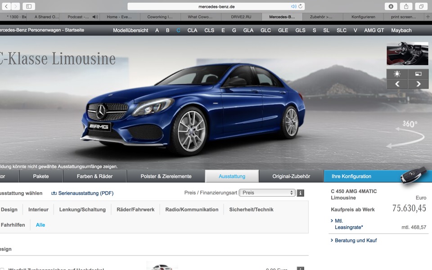Select the AMG GT model
Screen dimensions: 432x270
point(374,30)
